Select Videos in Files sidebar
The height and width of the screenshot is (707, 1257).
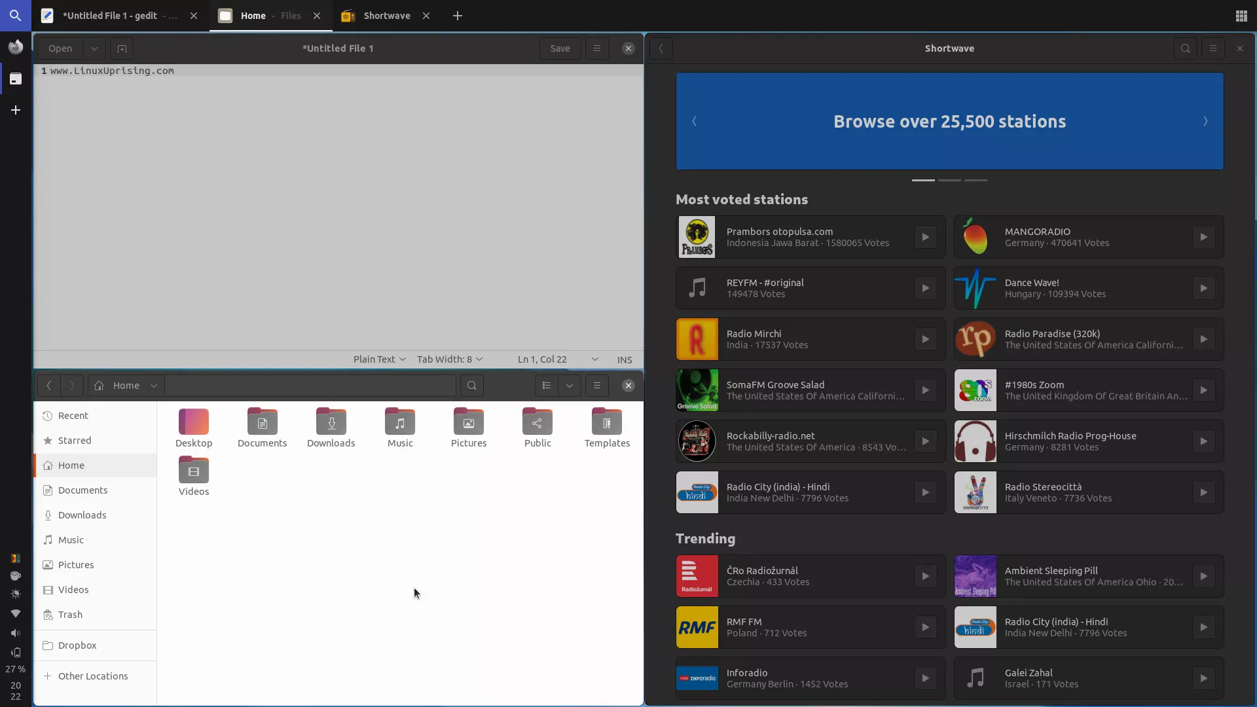(95, 590)
